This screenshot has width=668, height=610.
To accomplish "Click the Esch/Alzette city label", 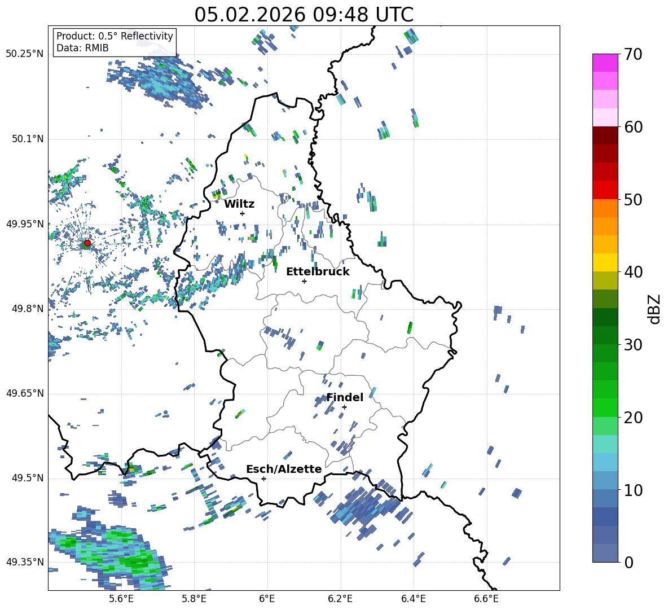I will point(284,469).
